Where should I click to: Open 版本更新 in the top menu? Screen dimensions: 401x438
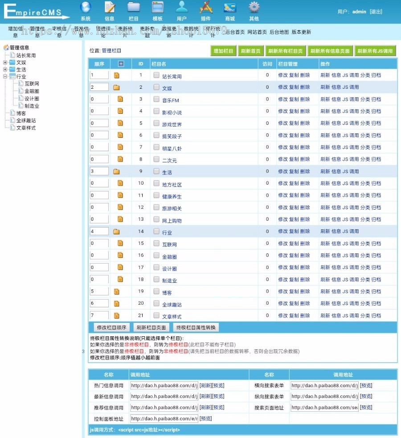click(x=301, y=32)
